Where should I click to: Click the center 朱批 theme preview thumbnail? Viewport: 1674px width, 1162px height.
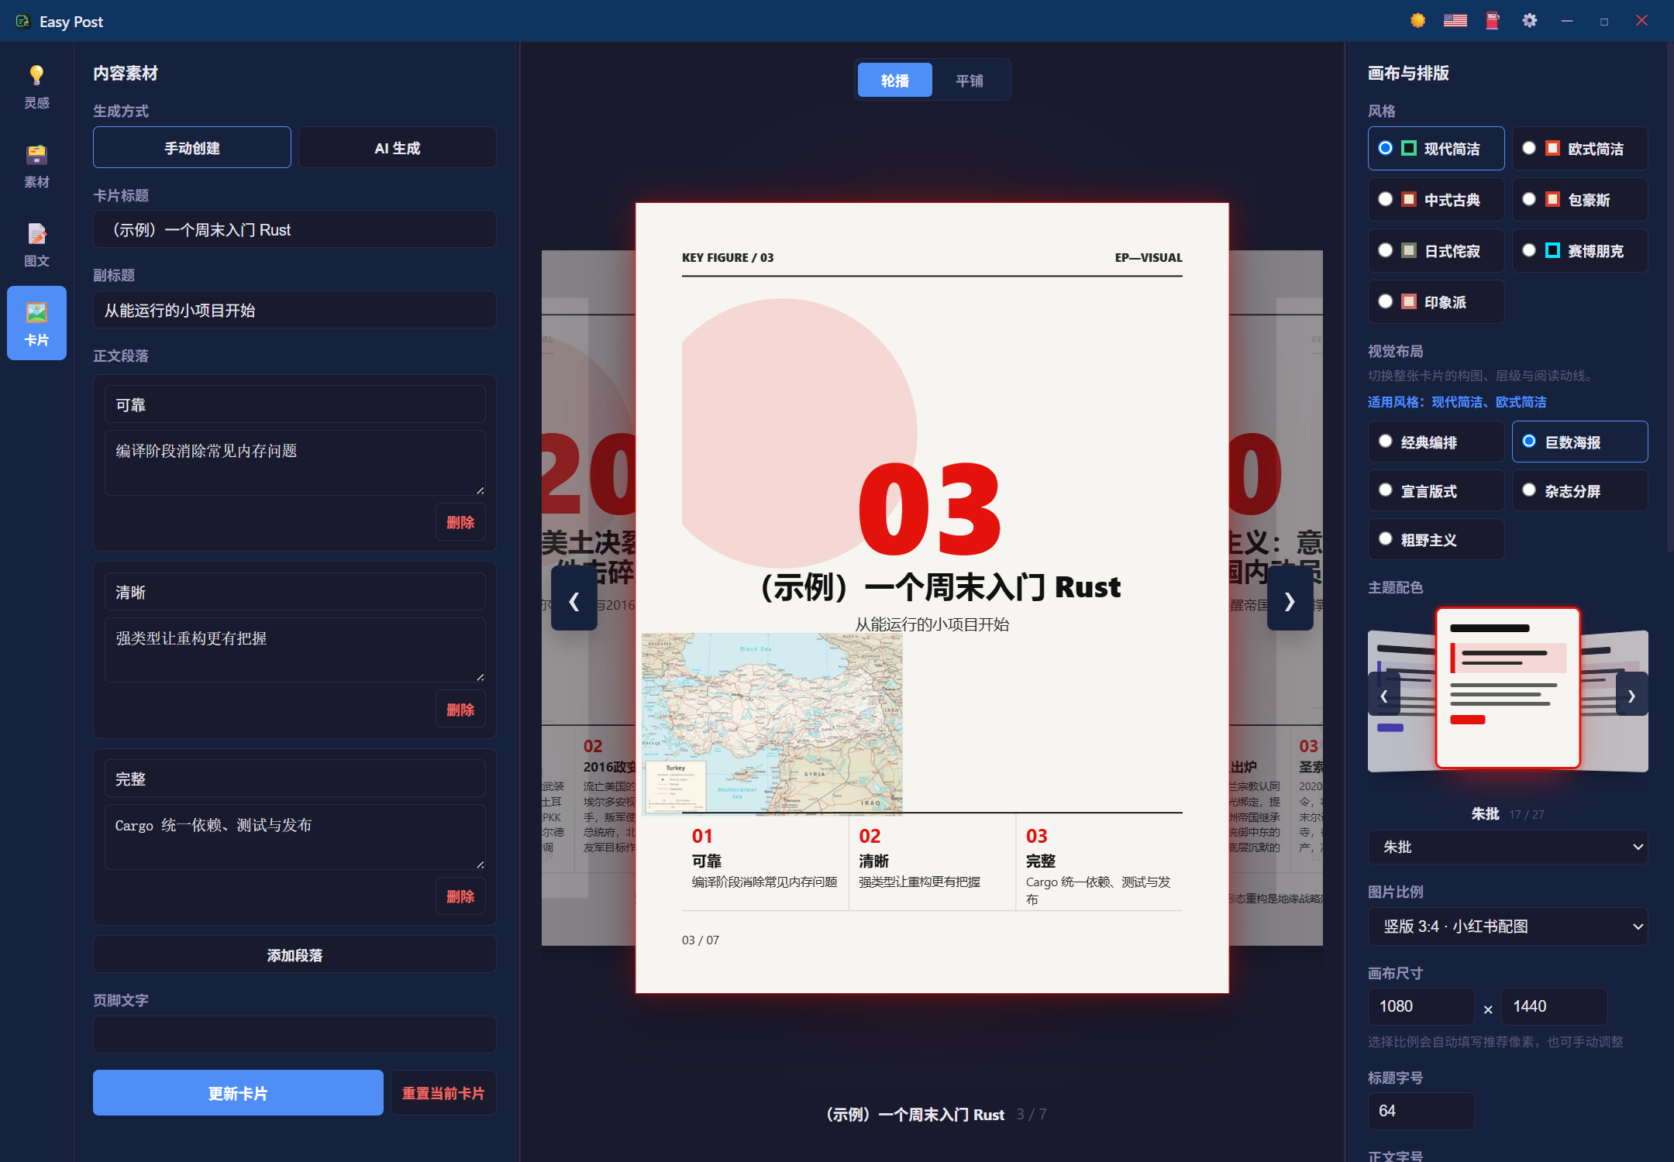coord(1507,688)
